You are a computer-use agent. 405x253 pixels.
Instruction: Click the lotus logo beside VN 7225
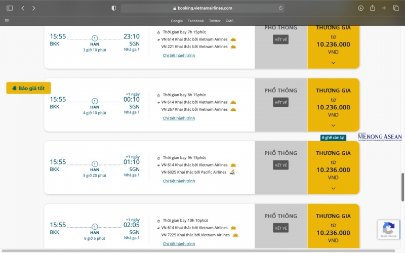(x=235, y=235)
